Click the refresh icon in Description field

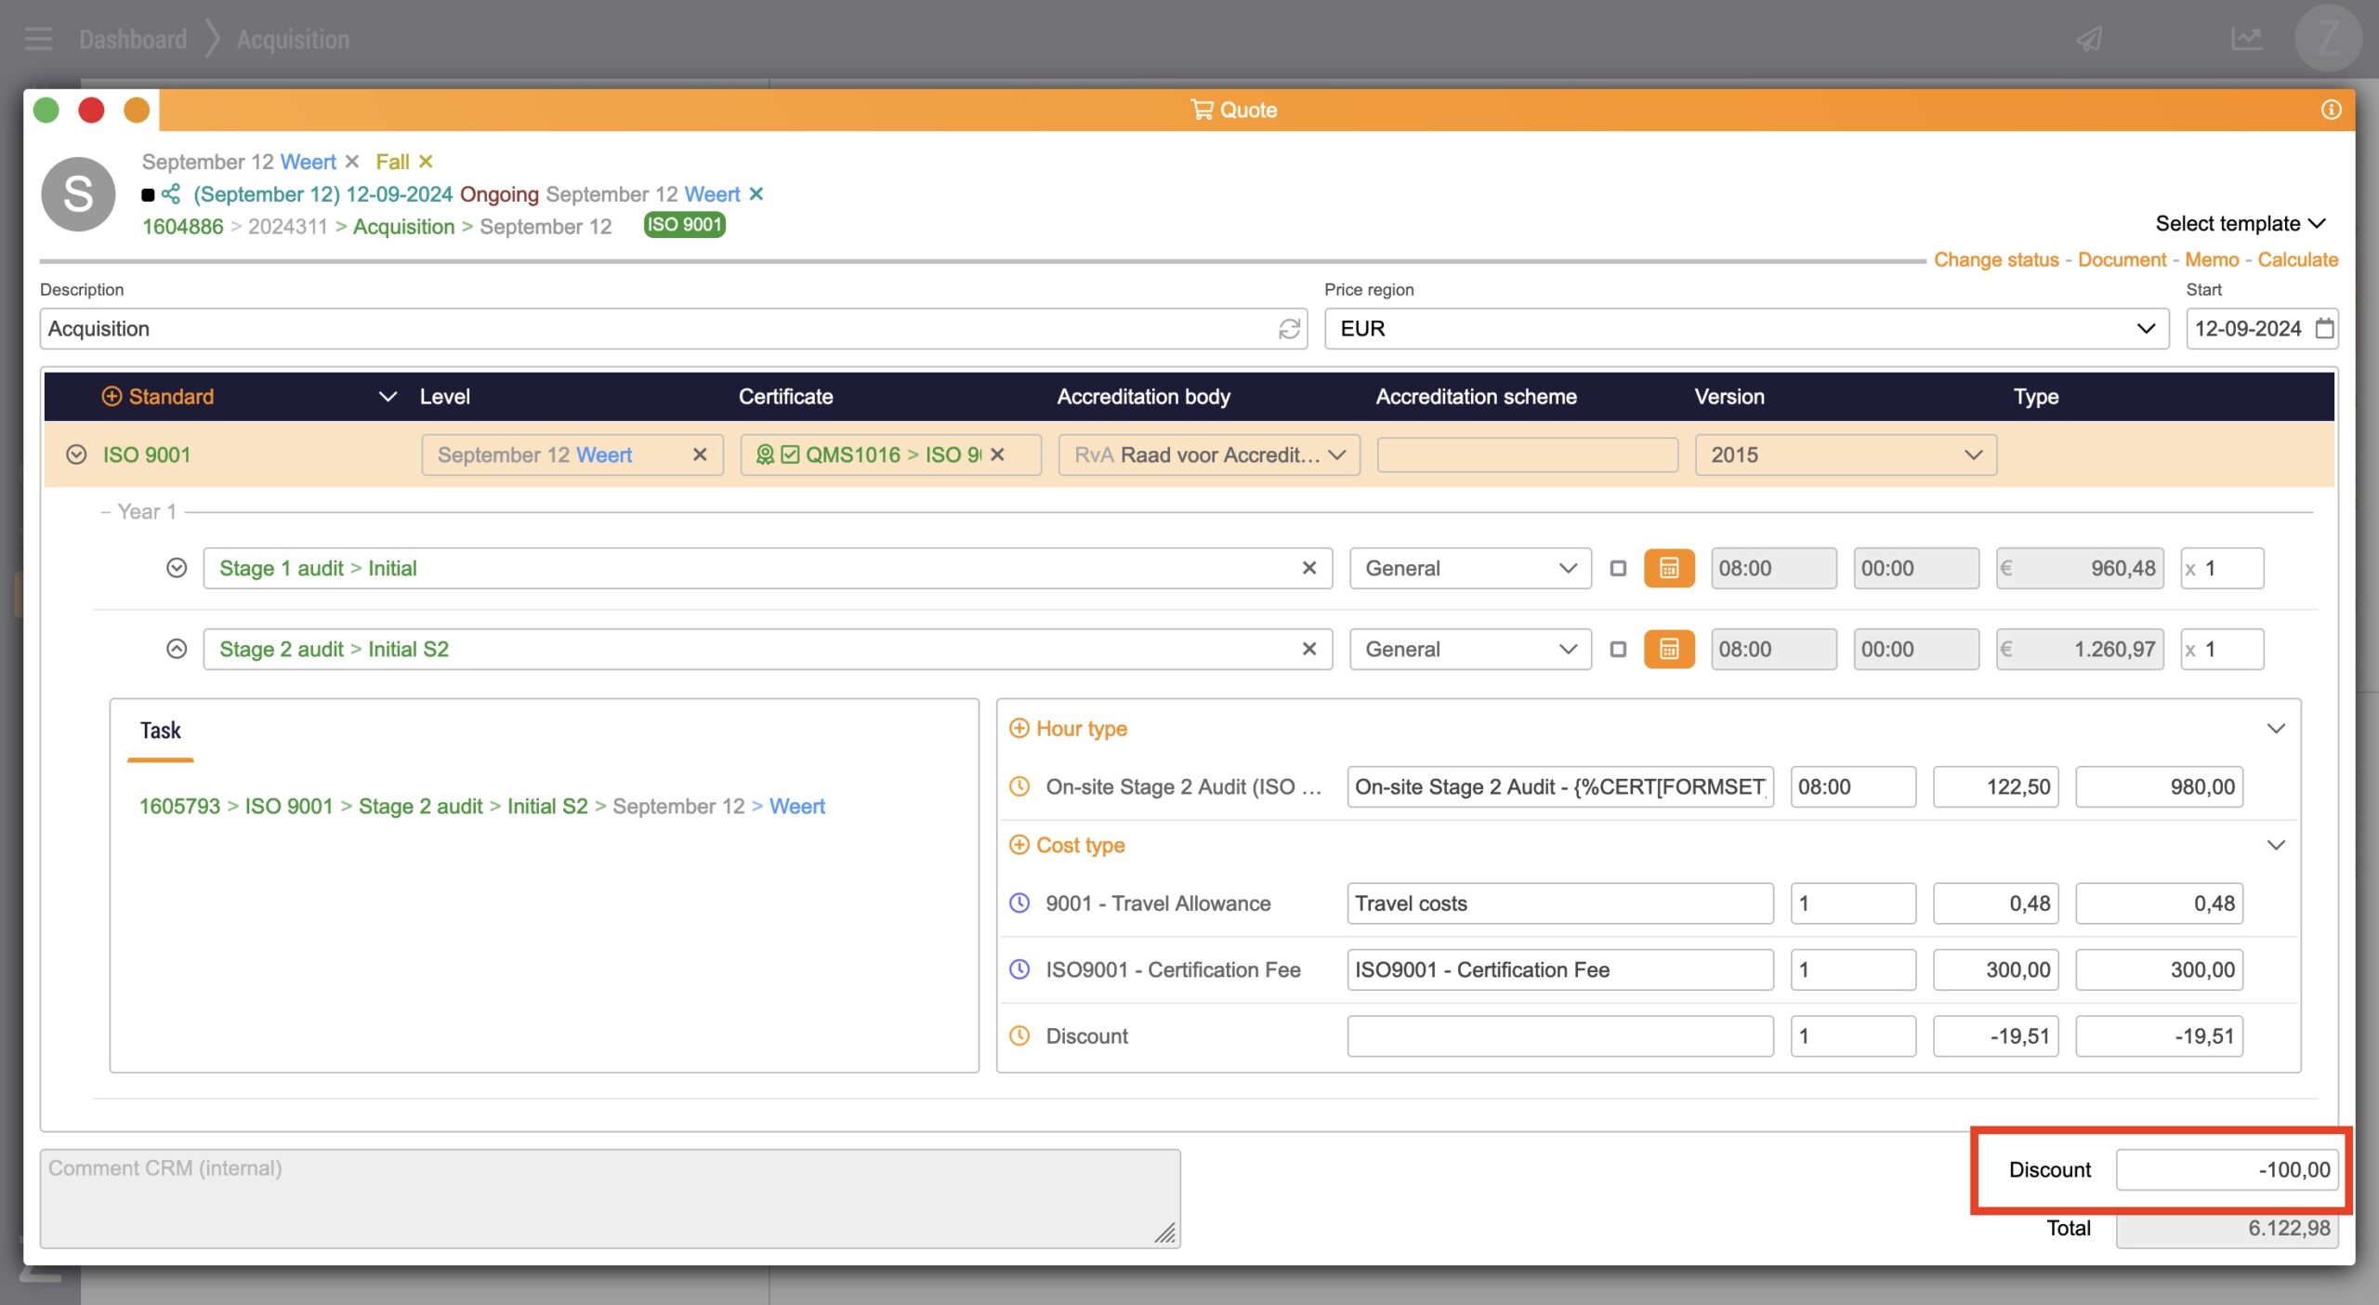tap(1289, 329)
